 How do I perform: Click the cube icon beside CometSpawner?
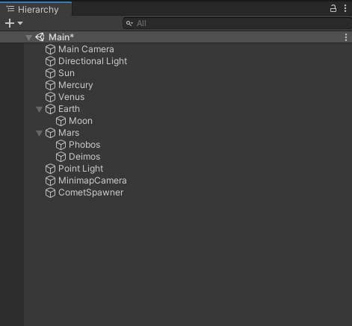pos(50,192)
